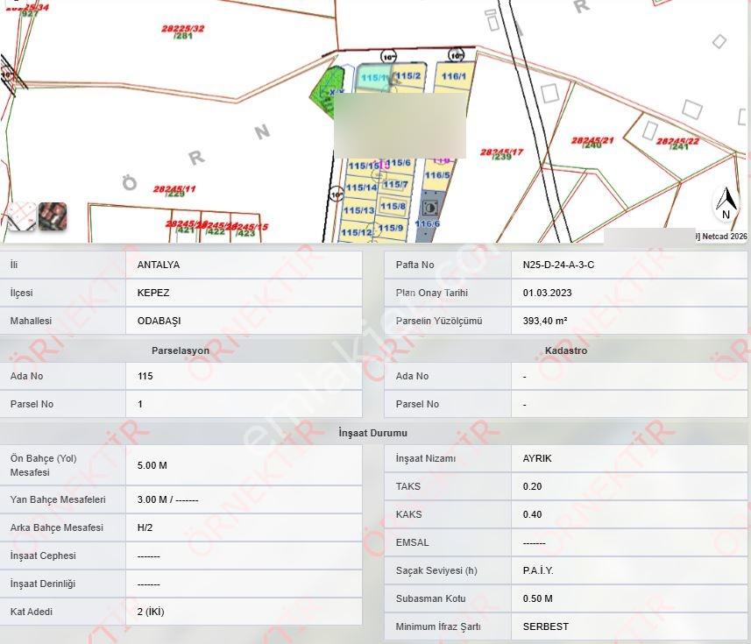The height and width of the screenshot is (644, 751).
Task: Click the KEPEZ district value
Action: point(153,293)
